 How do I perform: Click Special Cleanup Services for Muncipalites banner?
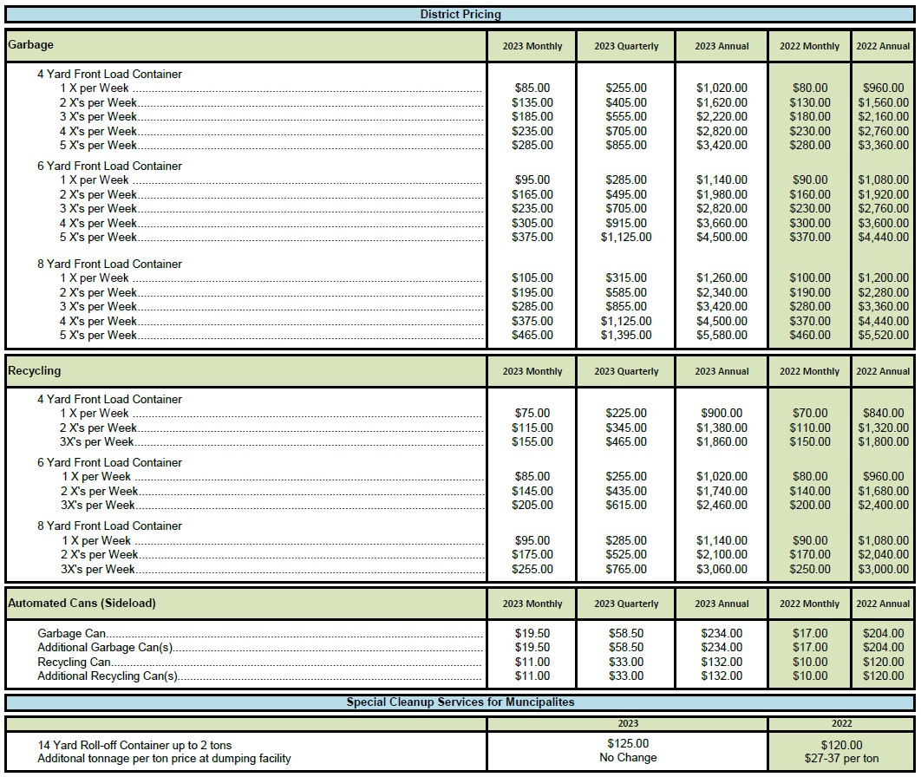[460, 702]
